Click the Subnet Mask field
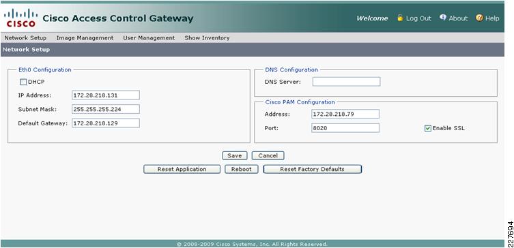The width and height of the screenshot is (514, 248). click(x=106, y=109)
